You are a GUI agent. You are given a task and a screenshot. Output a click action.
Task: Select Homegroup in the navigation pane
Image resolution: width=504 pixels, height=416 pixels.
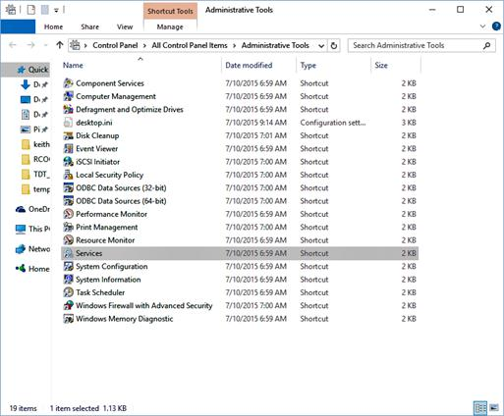point(32,269)
